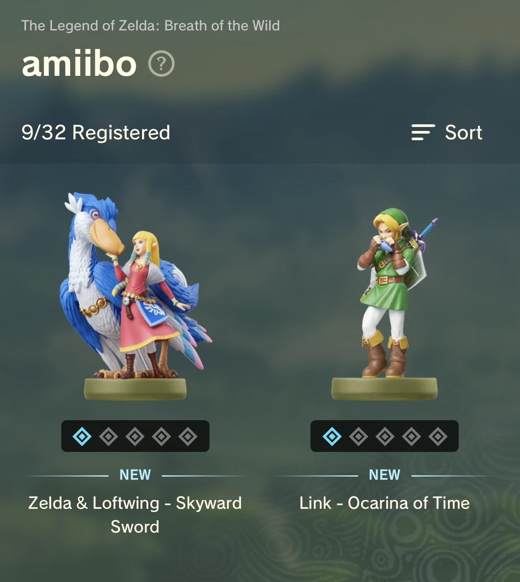Screen dimensions: 520x582
Task: Click the Sort lines icon
Action: pos(423,132)
